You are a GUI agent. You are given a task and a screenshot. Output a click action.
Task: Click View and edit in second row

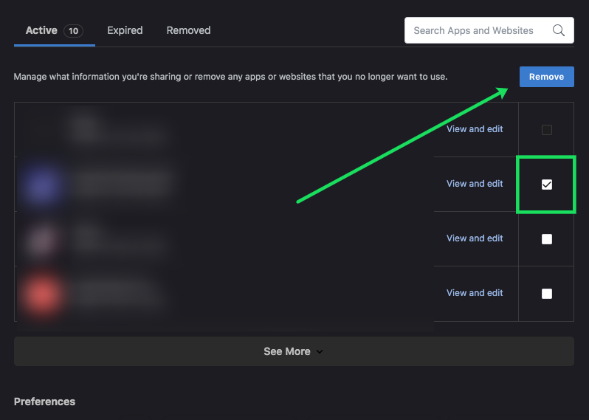pos(475,184)
